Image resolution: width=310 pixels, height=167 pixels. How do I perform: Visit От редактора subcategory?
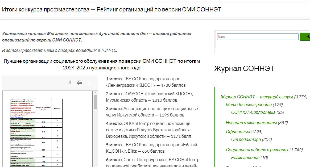[246, 139]
